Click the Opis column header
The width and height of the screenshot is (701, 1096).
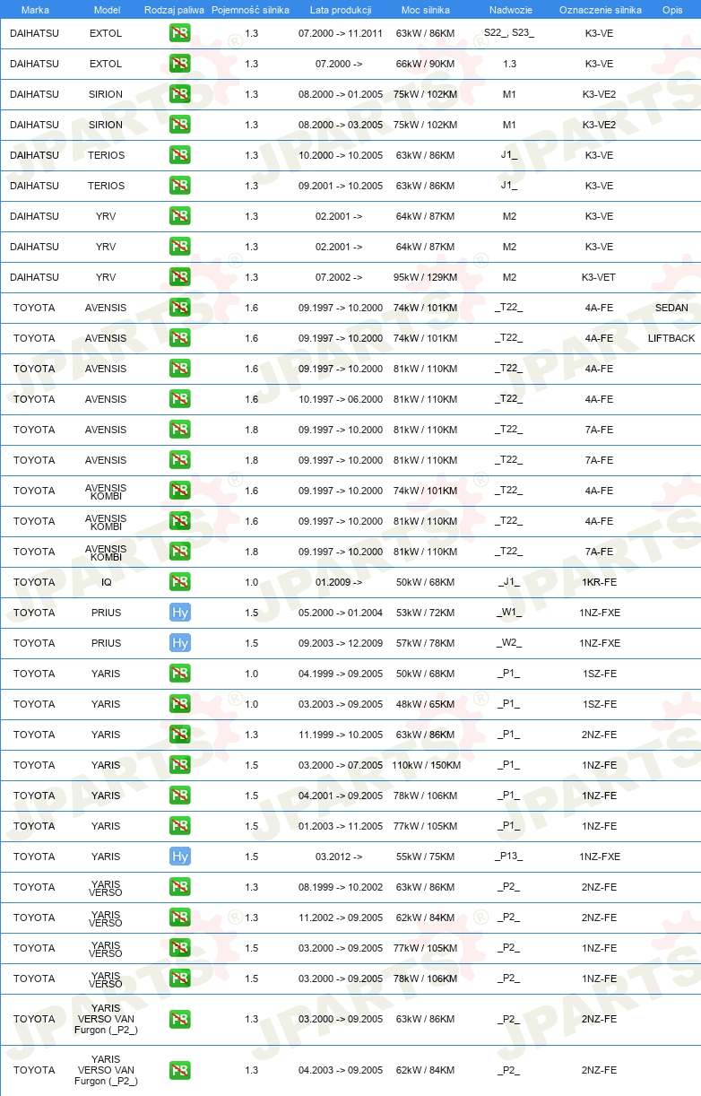click(x=671, y=9)
